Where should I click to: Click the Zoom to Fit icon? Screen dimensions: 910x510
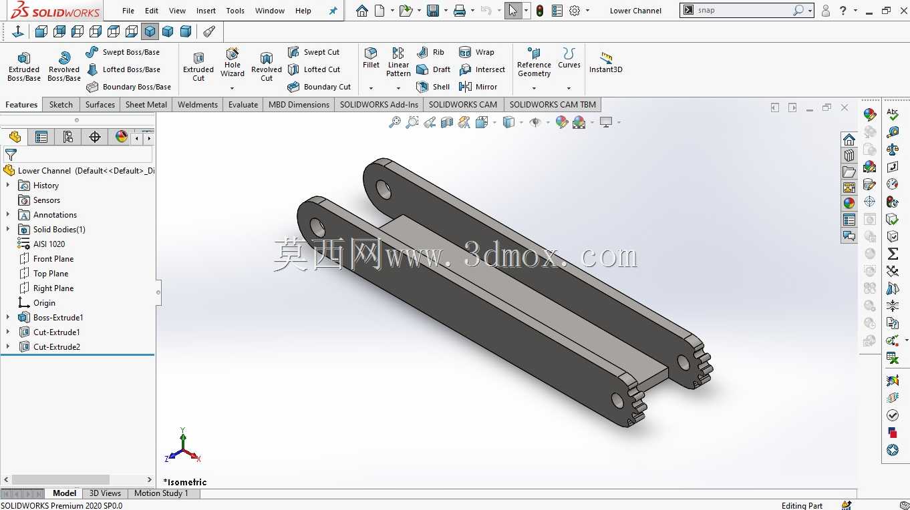[x=395, y=122]
